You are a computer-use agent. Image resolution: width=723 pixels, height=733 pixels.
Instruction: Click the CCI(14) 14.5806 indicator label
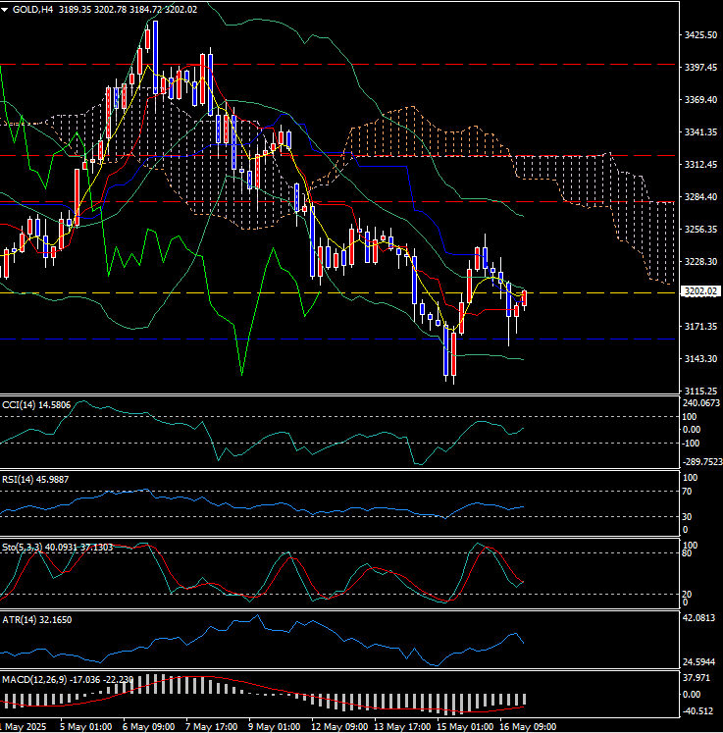coord(36,405)
